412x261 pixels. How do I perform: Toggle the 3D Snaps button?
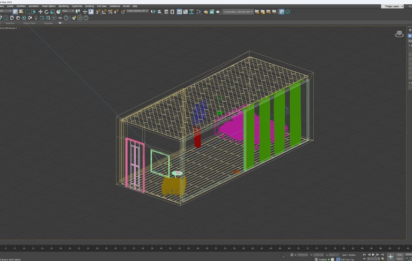pyautogui.click(x=98, y=11)
